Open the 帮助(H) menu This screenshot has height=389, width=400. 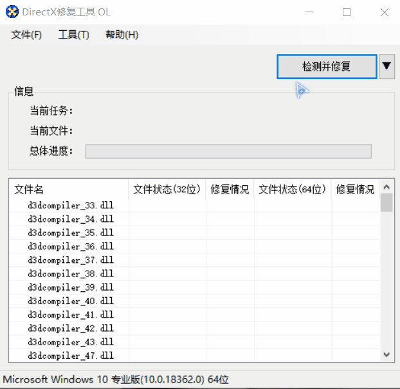(x=122, y=35)
